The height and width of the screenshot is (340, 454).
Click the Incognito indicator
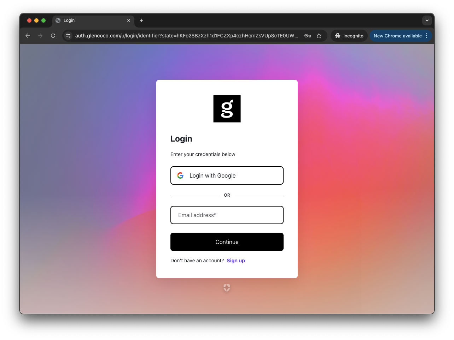point(349,36)
